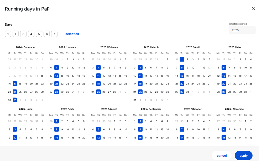Viewport: 259px width, 161px height.
Task: Deselect October 14, 2025
Action: (182, 138)
